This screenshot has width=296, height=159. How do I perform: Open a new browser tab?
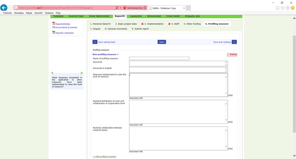(188, 8)
